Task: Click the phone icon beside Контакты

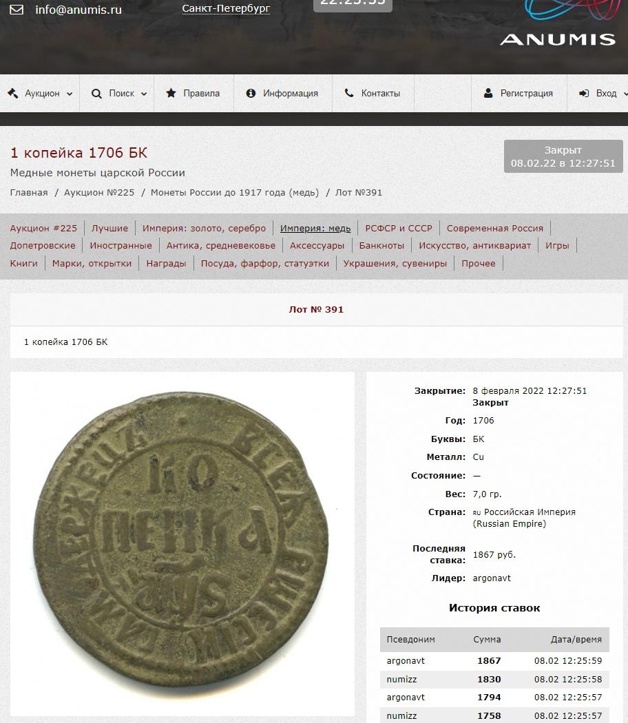Action: tap(349, 93)
